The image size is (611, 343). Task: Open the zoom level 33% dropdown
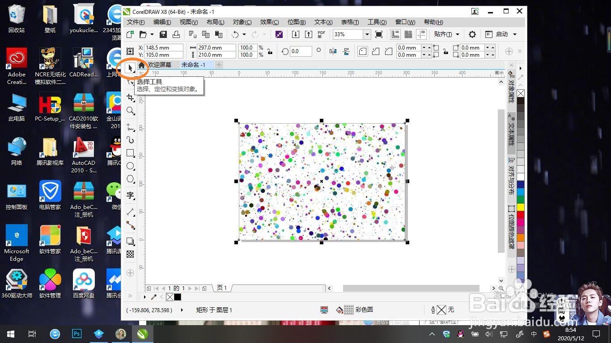pyautogui.click(x=367, y=34)
